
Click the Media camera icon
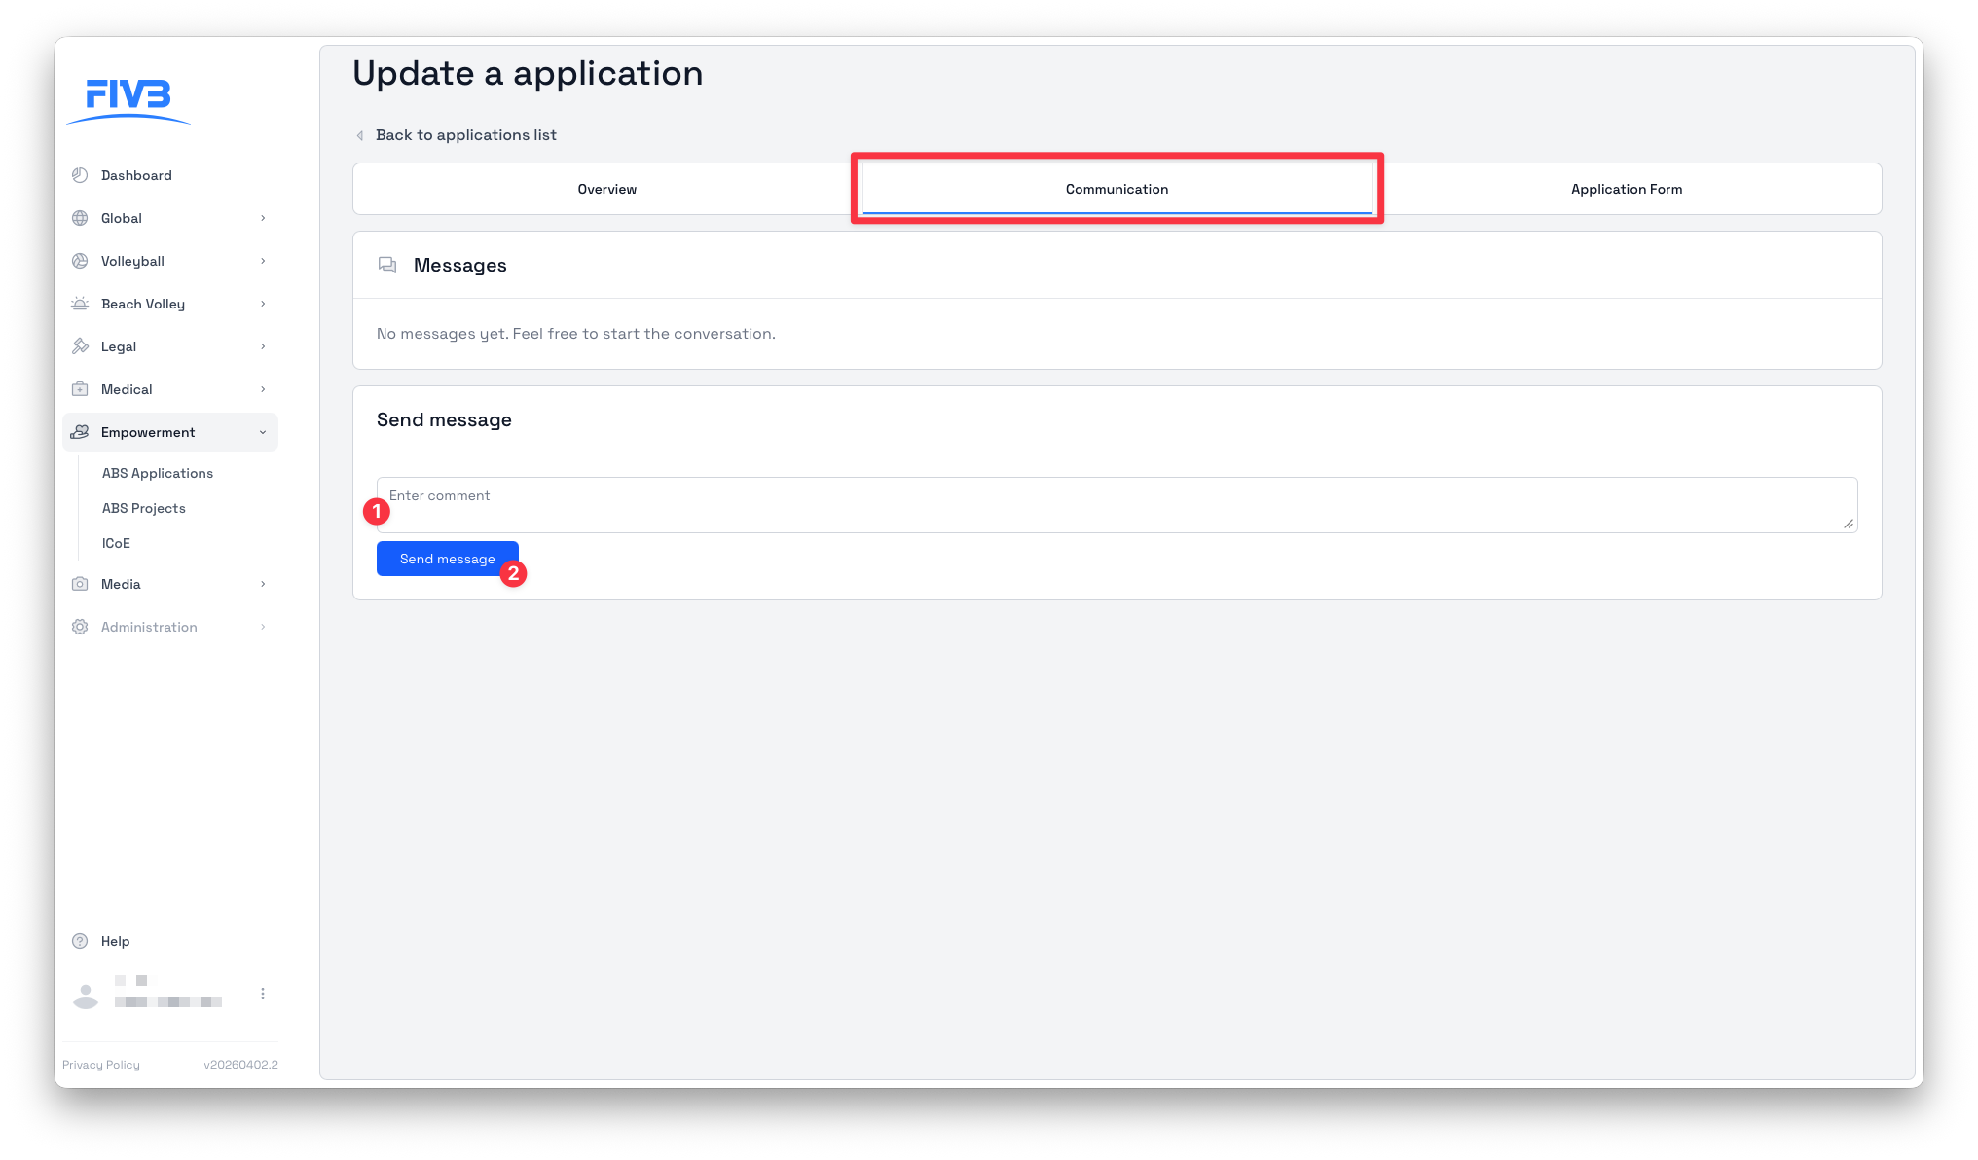[80, 584]
